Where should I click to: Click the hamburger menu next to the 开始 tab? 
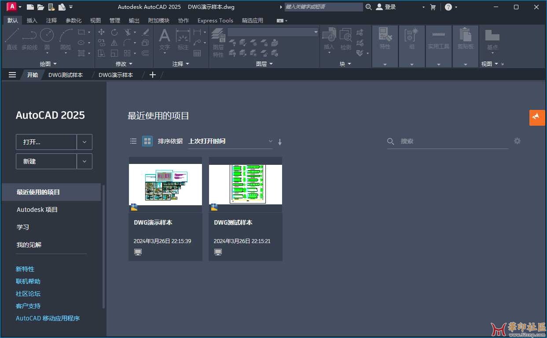(12, 75)
